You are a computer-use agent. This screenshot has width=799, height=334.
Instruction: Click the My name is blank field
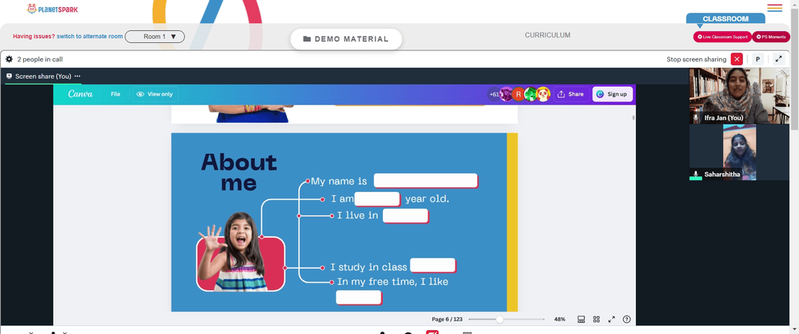[426, 180]
